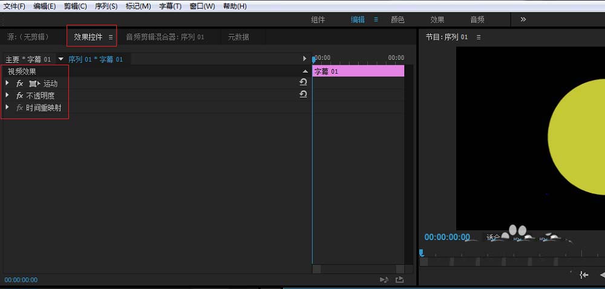
Task: Toggle the fx switch for 时间重映射
Action: [20, 108]
